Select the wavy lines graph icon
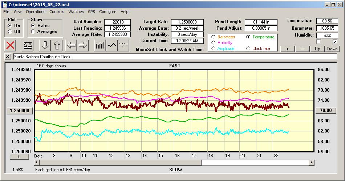This screenshot has width=345, height=181. [x=123, y=45]
